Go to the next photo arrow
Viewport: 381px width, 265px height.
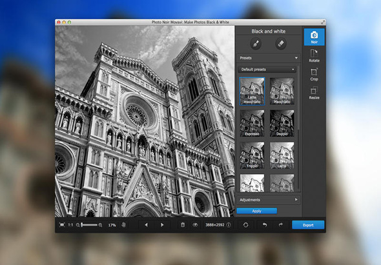[162, 225]
